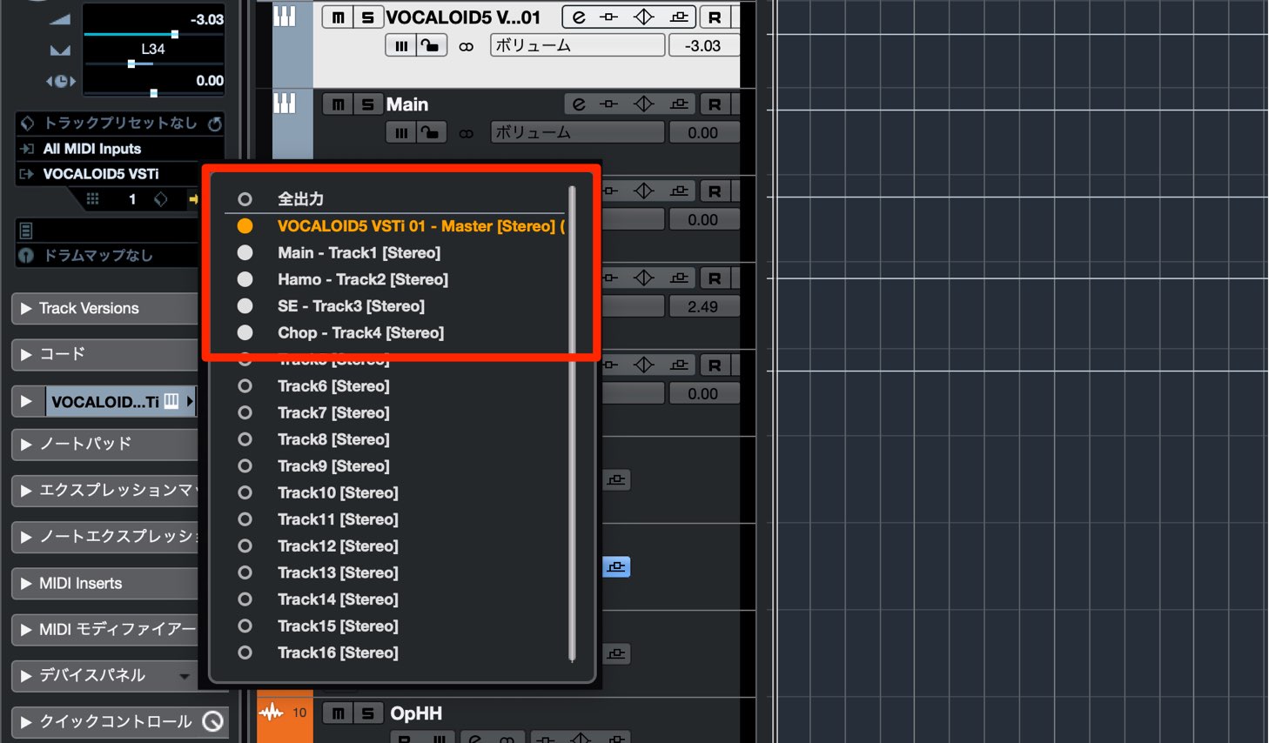This screenshot has width=1269, height=743.
Task: Click the pan icon in inspector
Action: (60, 50)
